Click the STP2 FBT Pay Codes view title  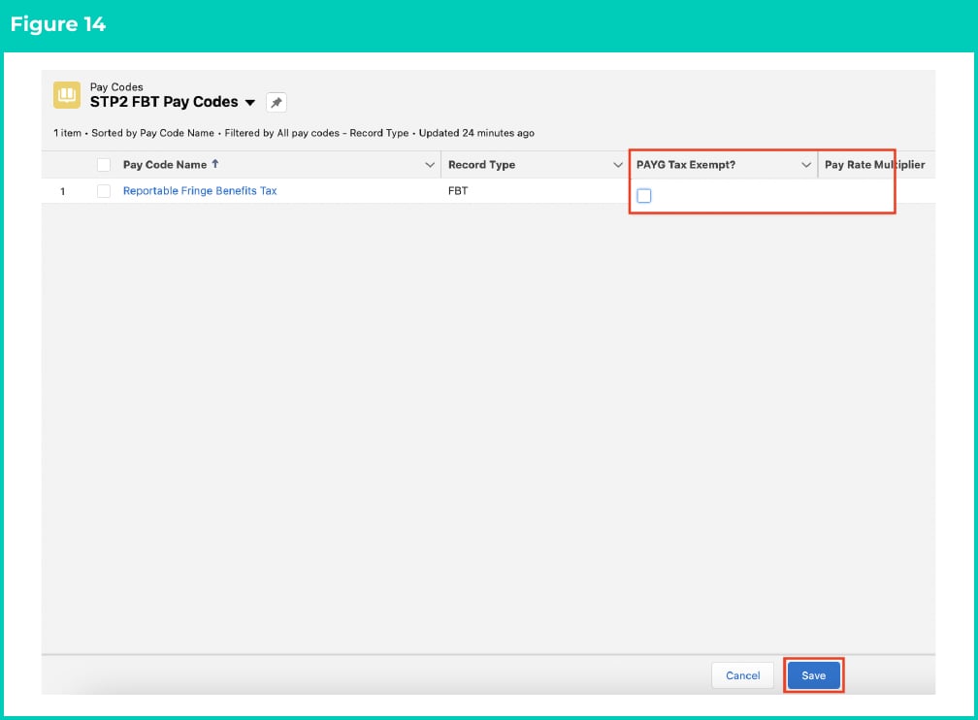(x=164, y=102)
